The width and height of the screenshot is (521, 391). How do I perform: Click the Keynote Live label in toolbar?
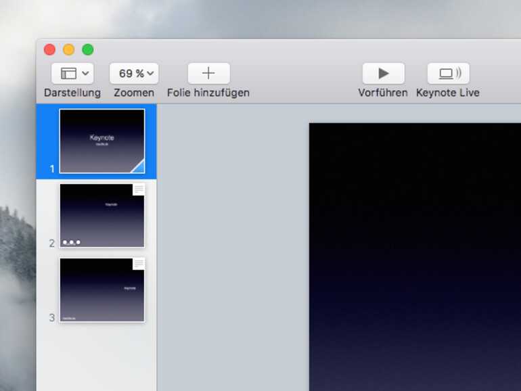tap(448, 93)
